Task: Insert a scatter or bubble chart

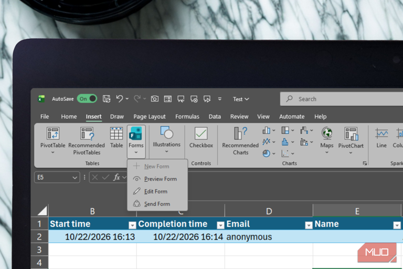Action: [288, 153]
